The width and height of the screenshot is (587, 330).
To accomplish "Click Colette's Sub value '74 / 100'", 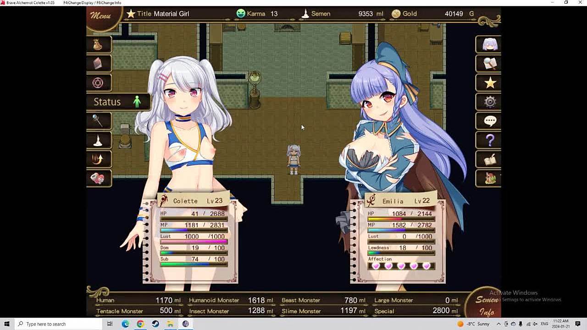I will 208,259.
